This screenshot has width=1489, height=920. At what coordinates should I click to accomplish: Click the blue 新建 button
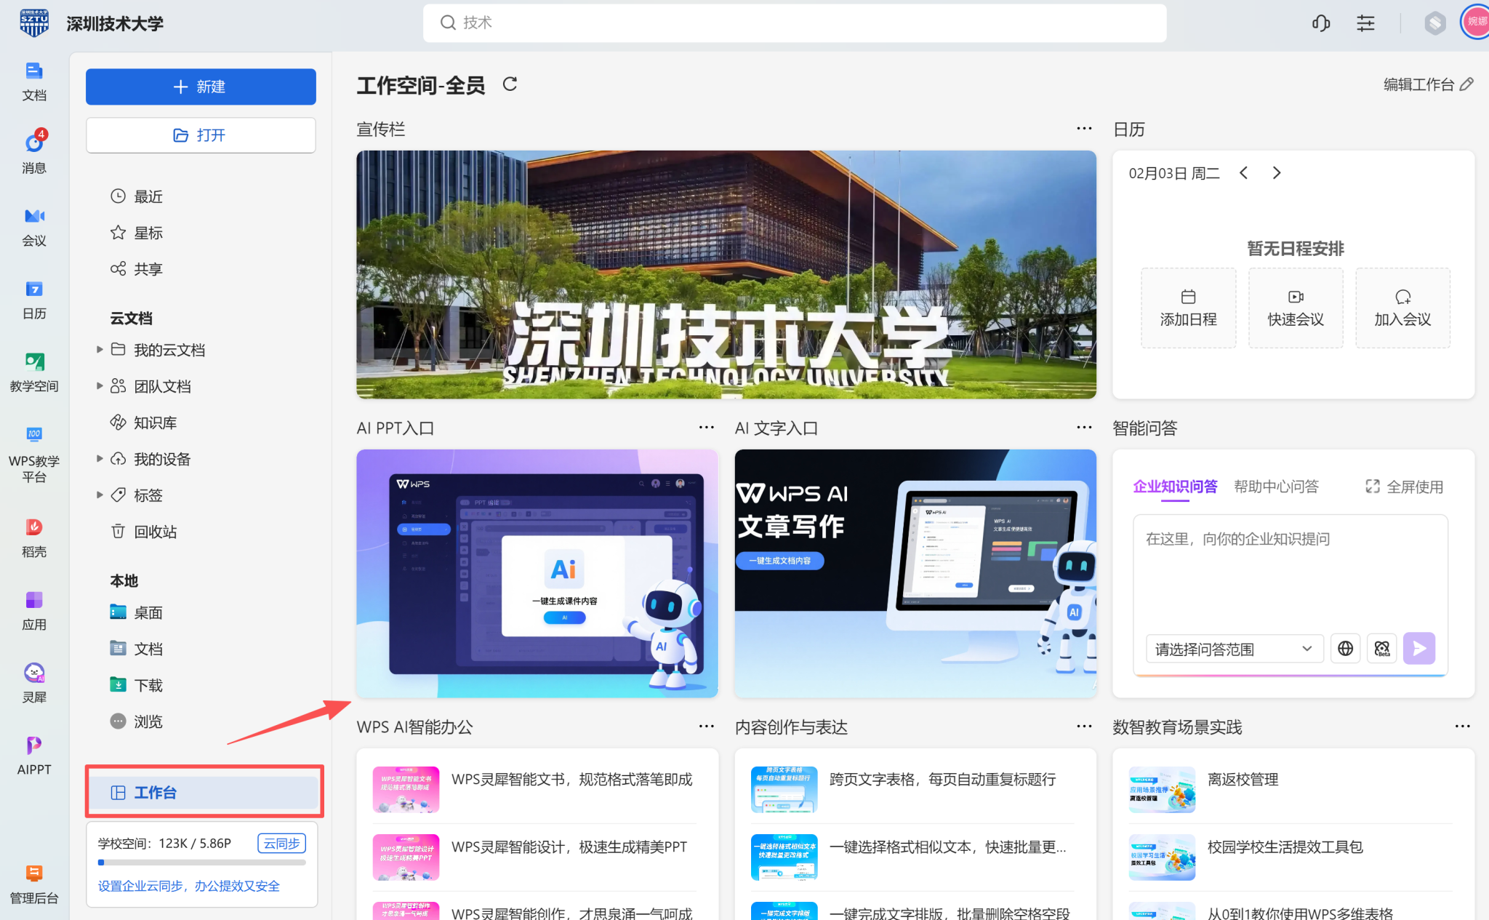click(201, 87)
